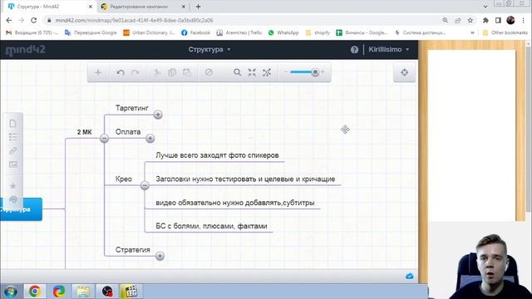Collapse all nodes with inward arrows icon
This screenshot has height=299, width=532.
click(252, 72)
